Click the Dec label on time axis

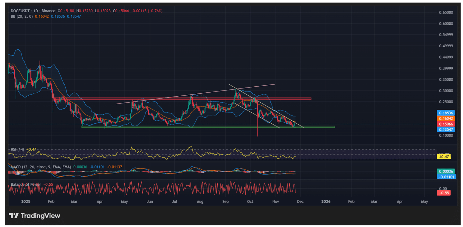[300, 202]
